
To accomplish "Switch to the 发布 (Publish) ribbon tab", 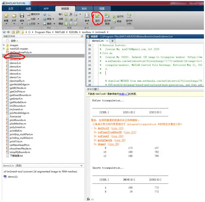I will (84, 9).
